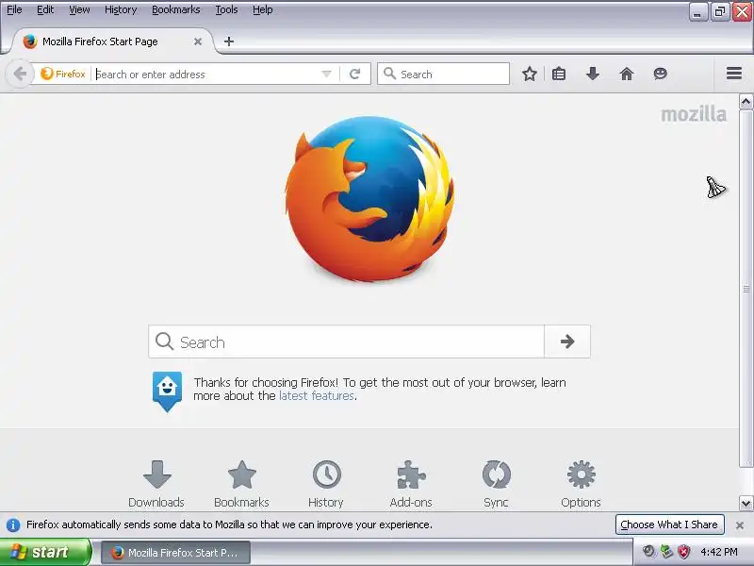Viewport: 754px width, 566px height.
Task: Click the mozilla wordmark link
Action: (694, 114)
